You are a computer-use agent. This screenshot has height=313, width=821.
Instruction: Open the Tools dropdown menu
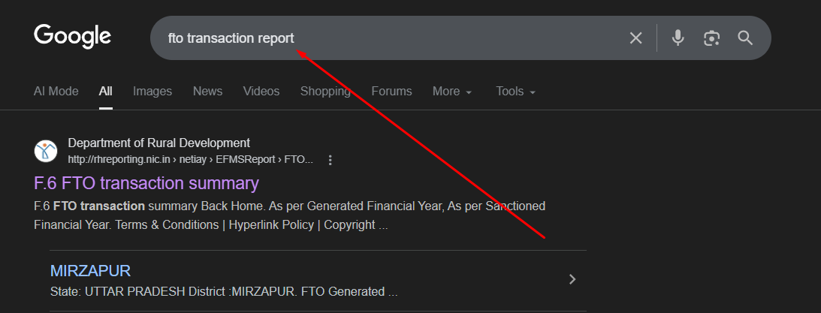[x=516, y=92]
